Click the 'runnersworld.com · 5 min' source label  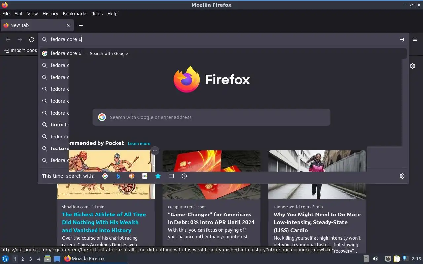click(x=298, y=207)
